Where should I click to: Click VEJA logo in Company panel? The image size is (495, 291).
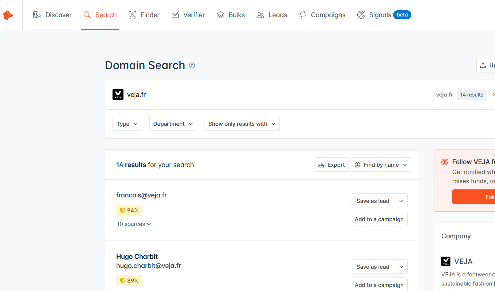coord(446,261)
